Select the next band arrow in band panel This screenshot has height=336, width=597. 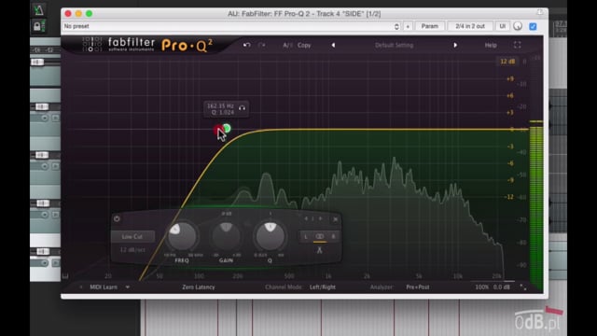(x=320, y=218)
